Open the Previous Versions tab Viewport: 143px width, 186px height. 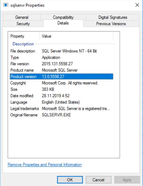click(x=111, y=24)
